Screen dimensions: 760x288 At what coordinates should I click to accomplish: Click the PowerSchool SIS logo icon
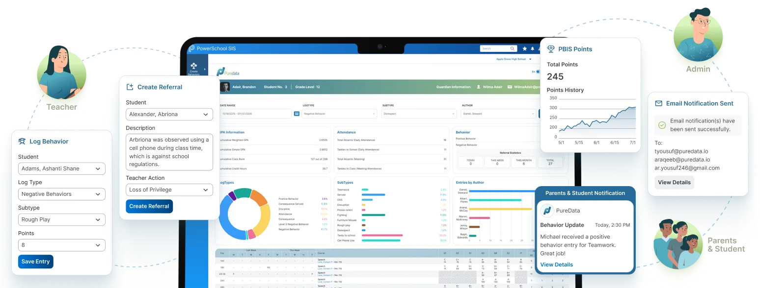[191, 48]
